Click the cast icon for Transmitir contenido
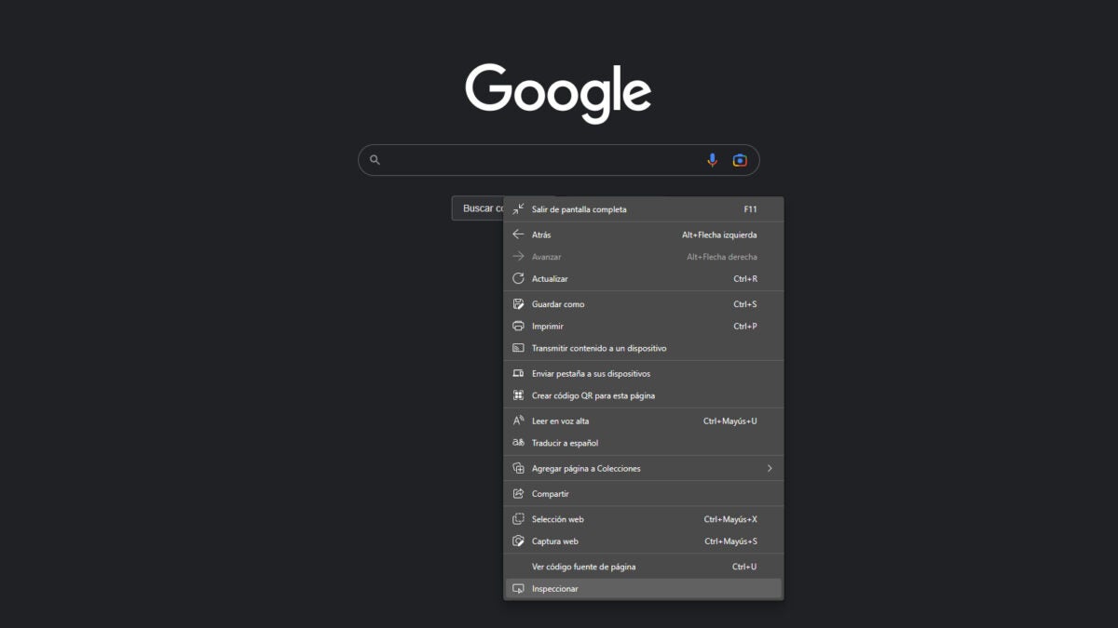 pos(519,348)
